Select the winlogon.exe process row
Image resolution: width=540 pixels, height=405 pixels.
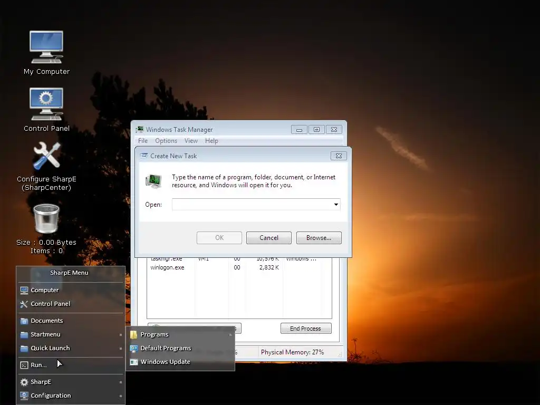click(x=239, y=267)
